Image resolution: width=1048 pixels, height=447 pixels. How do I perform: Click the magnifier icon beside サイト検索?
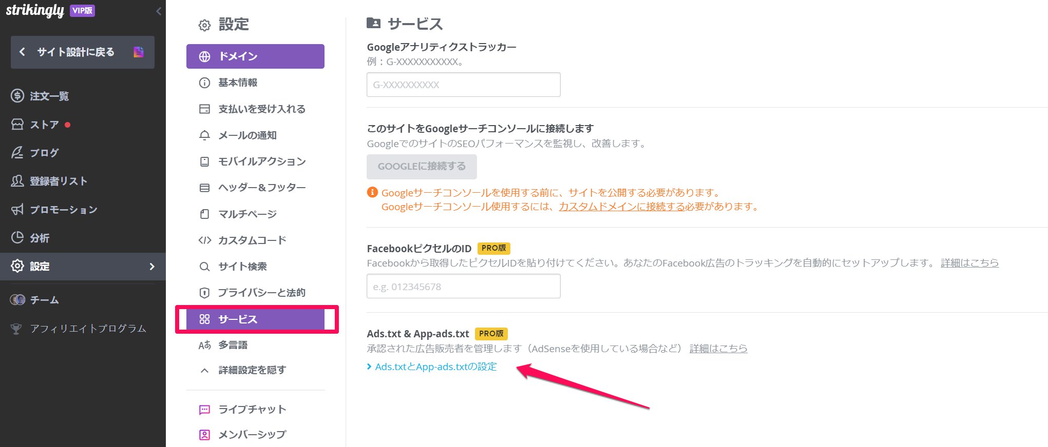click(x=204, y=267)
